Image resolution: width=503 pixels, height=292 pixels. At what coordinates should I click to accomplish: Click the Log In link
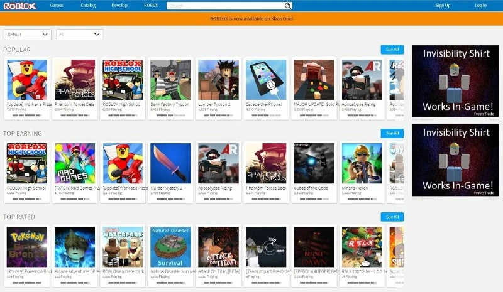[480, 5]
